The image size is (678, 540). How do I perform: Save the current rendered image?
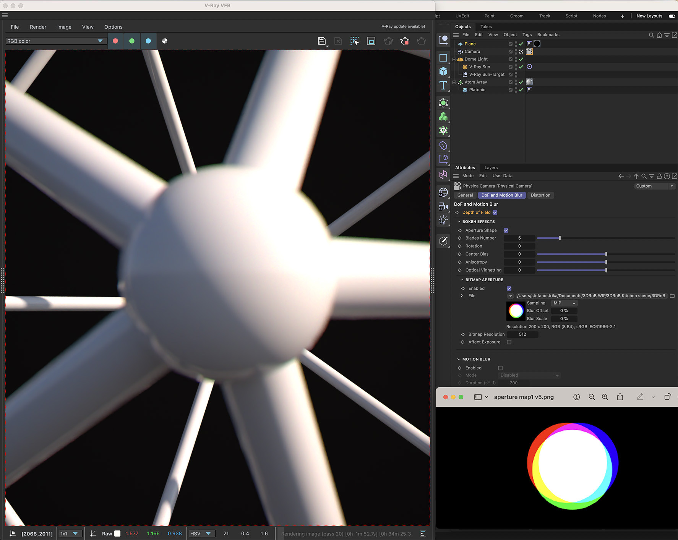(322, 41)
